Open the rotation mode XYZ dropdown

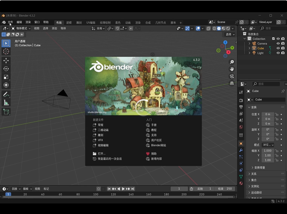[x=268, y=145]
